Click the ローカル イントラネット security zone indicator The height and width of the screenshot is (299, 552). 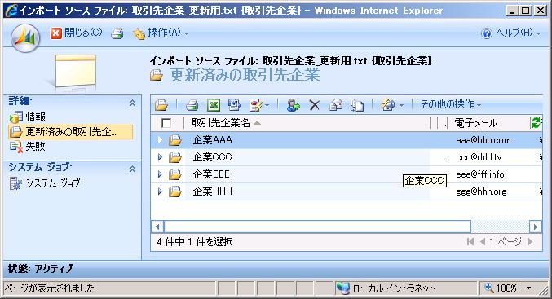click(x=386, y=288)
